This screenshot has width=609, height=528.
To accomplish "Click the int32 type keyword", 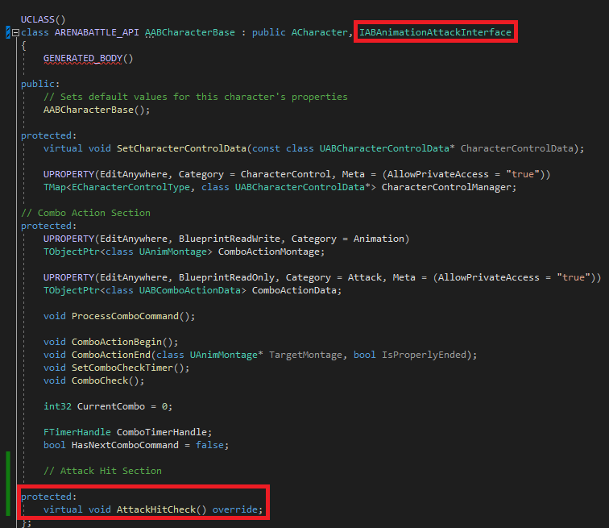I will [57, 406].
